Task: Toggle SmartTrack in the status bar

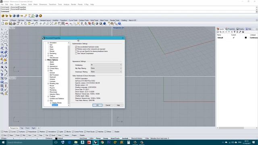Action: 115,139
